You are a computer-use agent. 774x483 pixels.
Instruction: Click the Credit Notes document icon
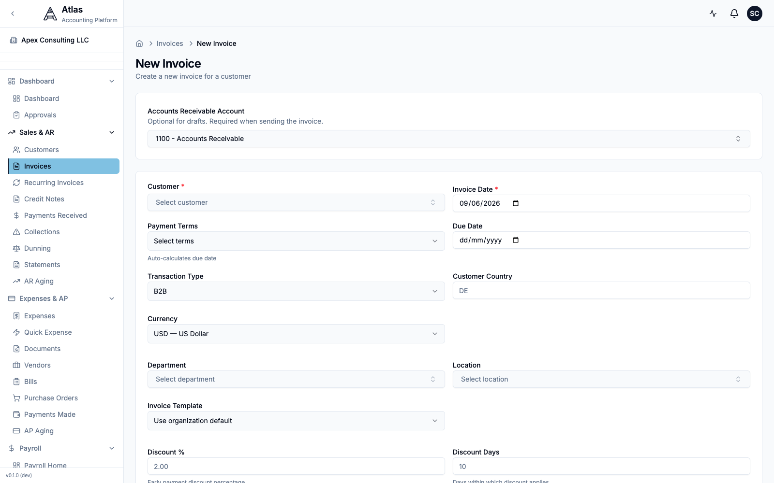[16, 199]
